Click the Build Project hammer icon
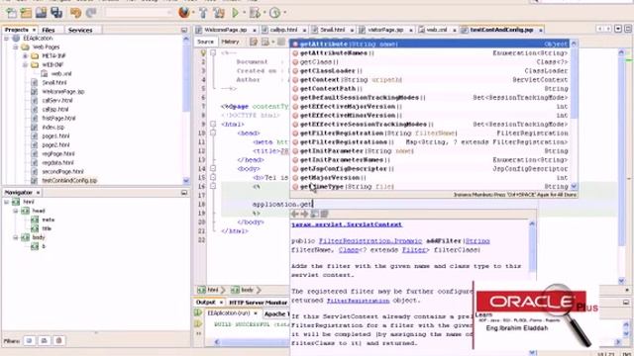This screenshot has width=634, height=356. click(x=203, y=13)
